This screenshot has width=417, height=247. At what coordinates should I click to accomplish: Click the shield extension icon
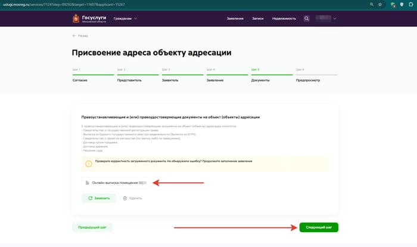(402, 5)
